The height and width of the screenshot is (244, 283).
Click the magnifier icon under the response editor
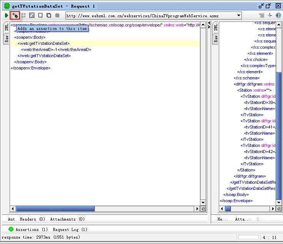[x=279, y=209]
